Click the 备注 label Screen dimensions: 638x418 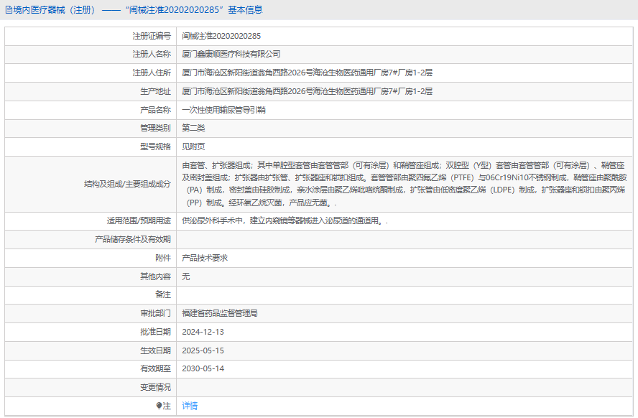(163, 294)
